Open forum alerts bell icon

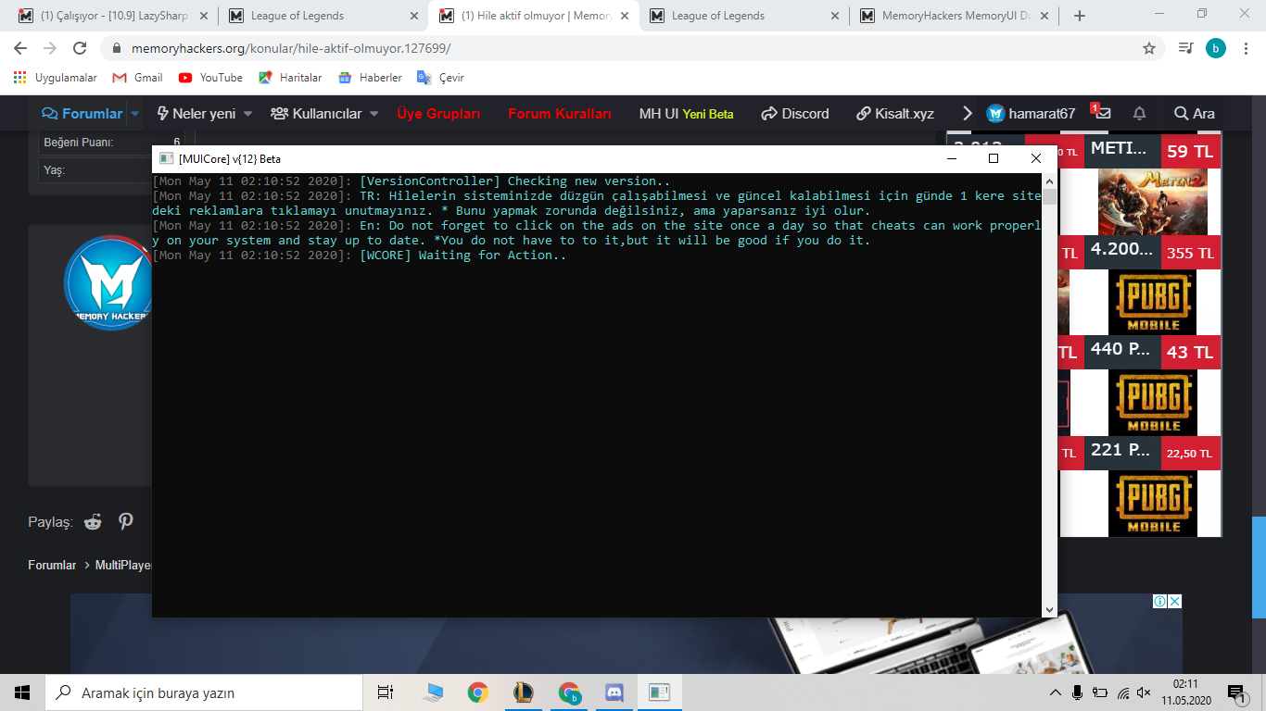coord(1140,114)
